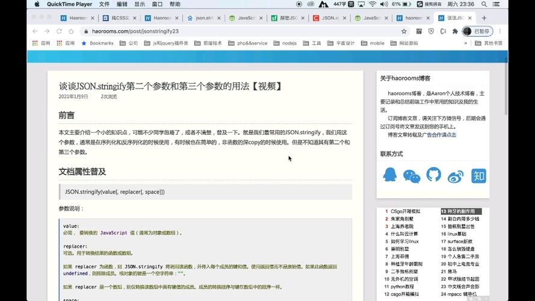This screenshot has height=301, width=535.
Task: Click the QQ contact icon
Action: click(x=389, y=175)
